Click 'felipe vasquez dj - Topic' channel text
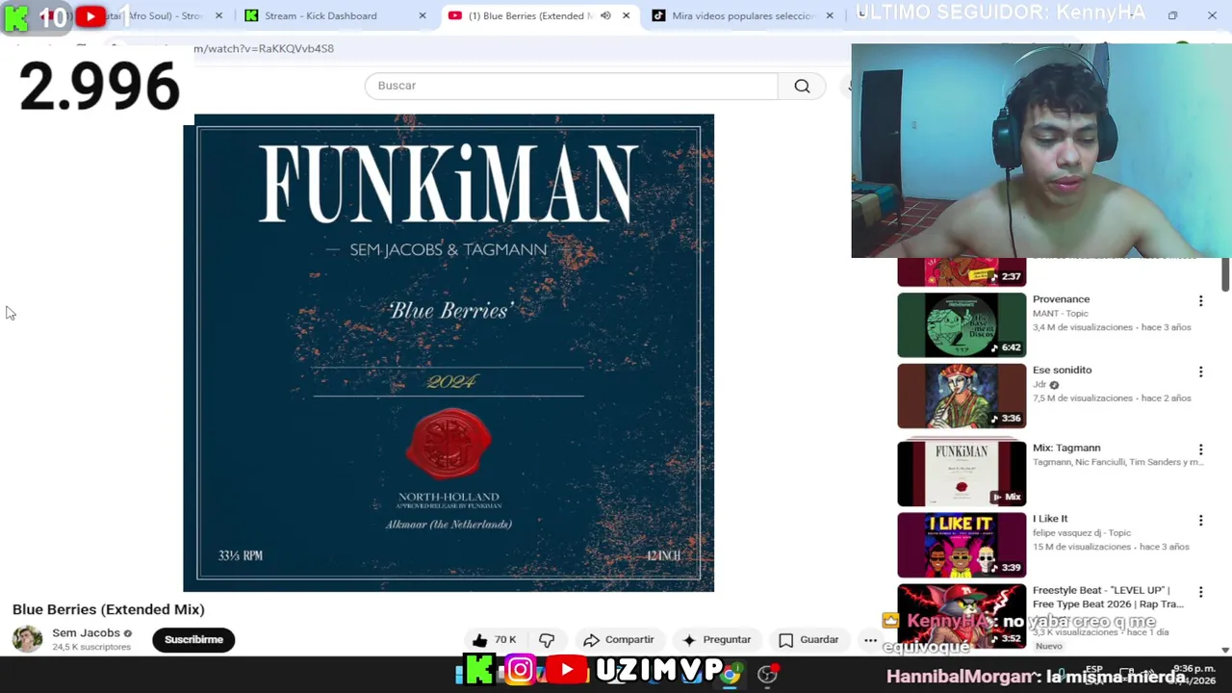Screen dimensions: 1232x693 pyautogui.click(x=1082, y=533)
